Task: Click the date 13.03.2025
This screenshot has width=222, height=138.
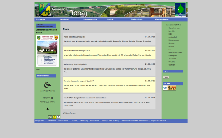Action: click(x=150, y=81)
